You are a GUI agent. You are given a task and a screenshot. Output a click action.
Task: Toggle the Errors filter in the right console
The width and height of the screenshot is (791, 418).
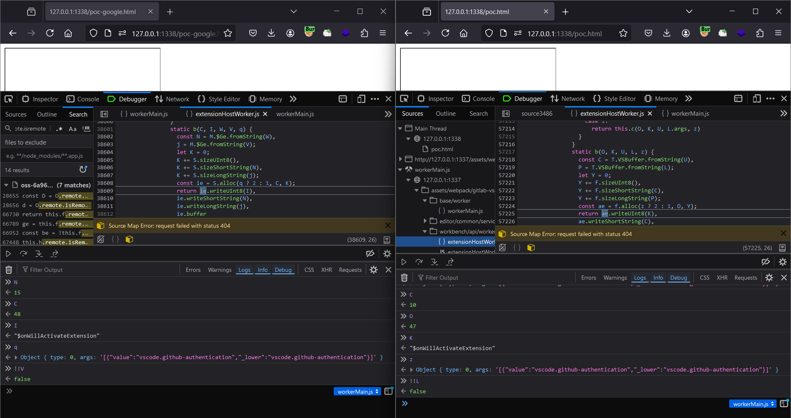[589, 278]
